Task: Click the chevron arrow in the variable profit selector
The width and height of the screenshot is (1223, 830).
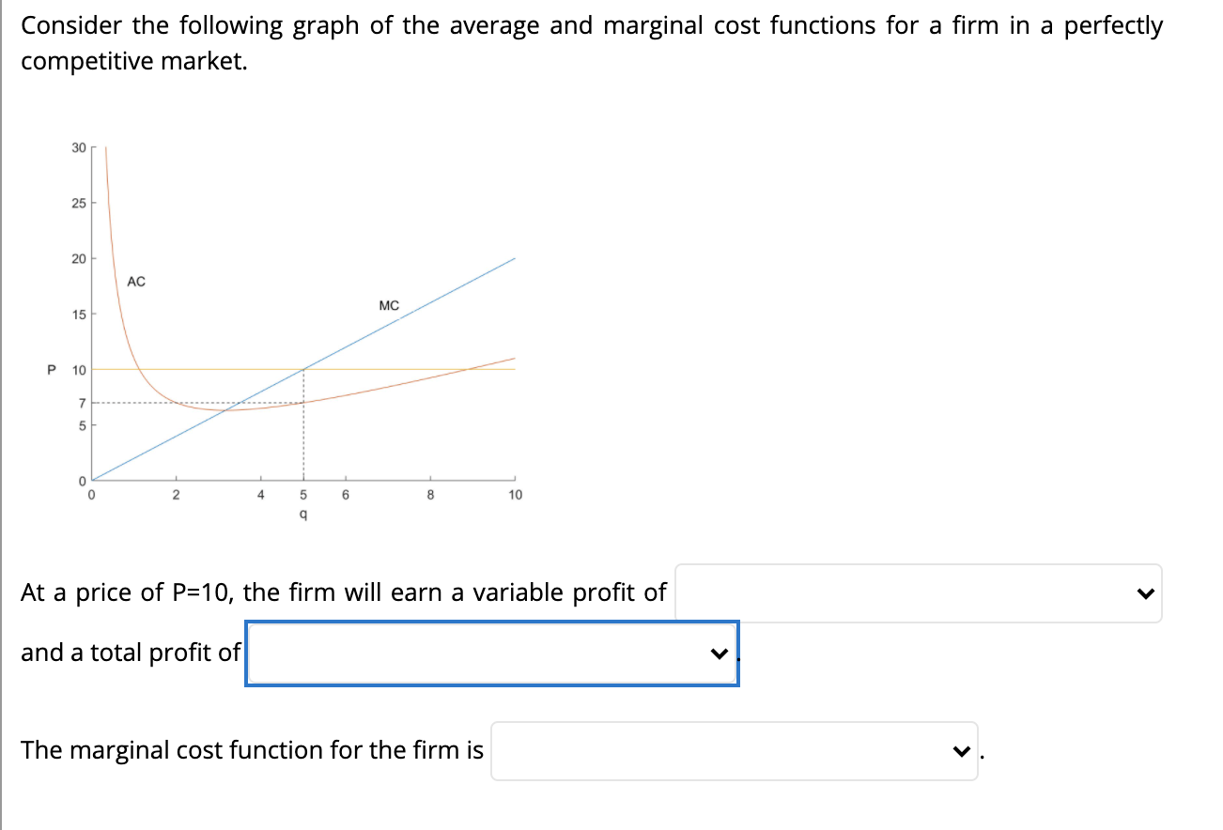Action: point(1145,592)
